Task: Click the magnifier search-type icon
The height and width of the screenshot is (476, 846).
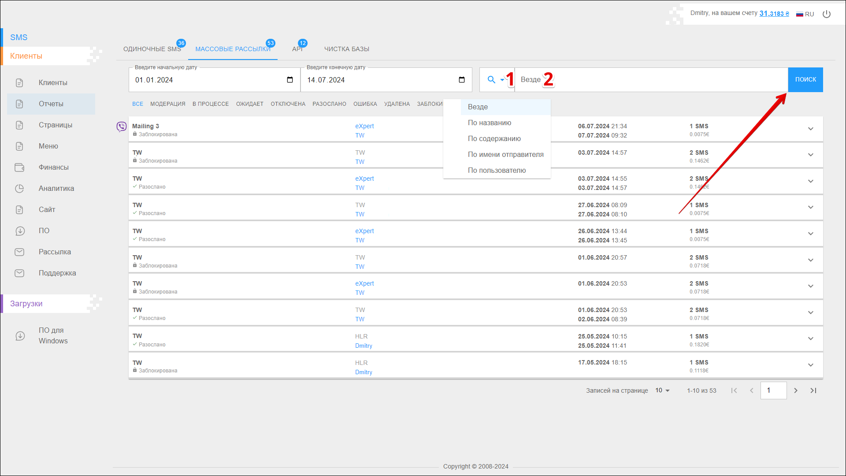Action: (x=491, y=80)
